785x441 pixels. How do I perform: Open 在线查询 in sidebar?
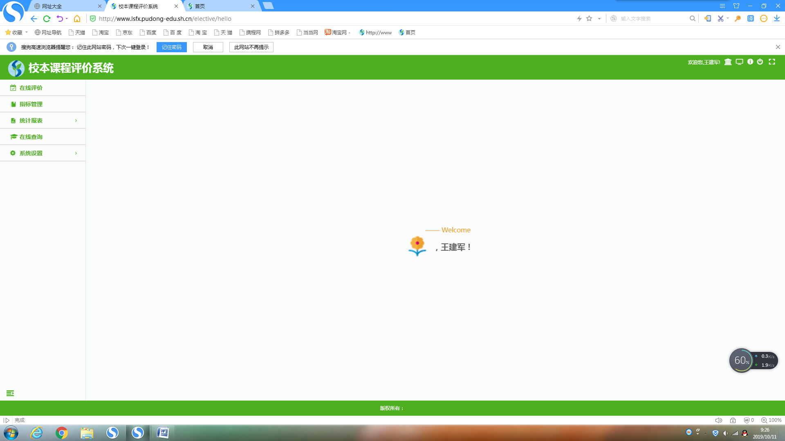[x=31, y=137]
